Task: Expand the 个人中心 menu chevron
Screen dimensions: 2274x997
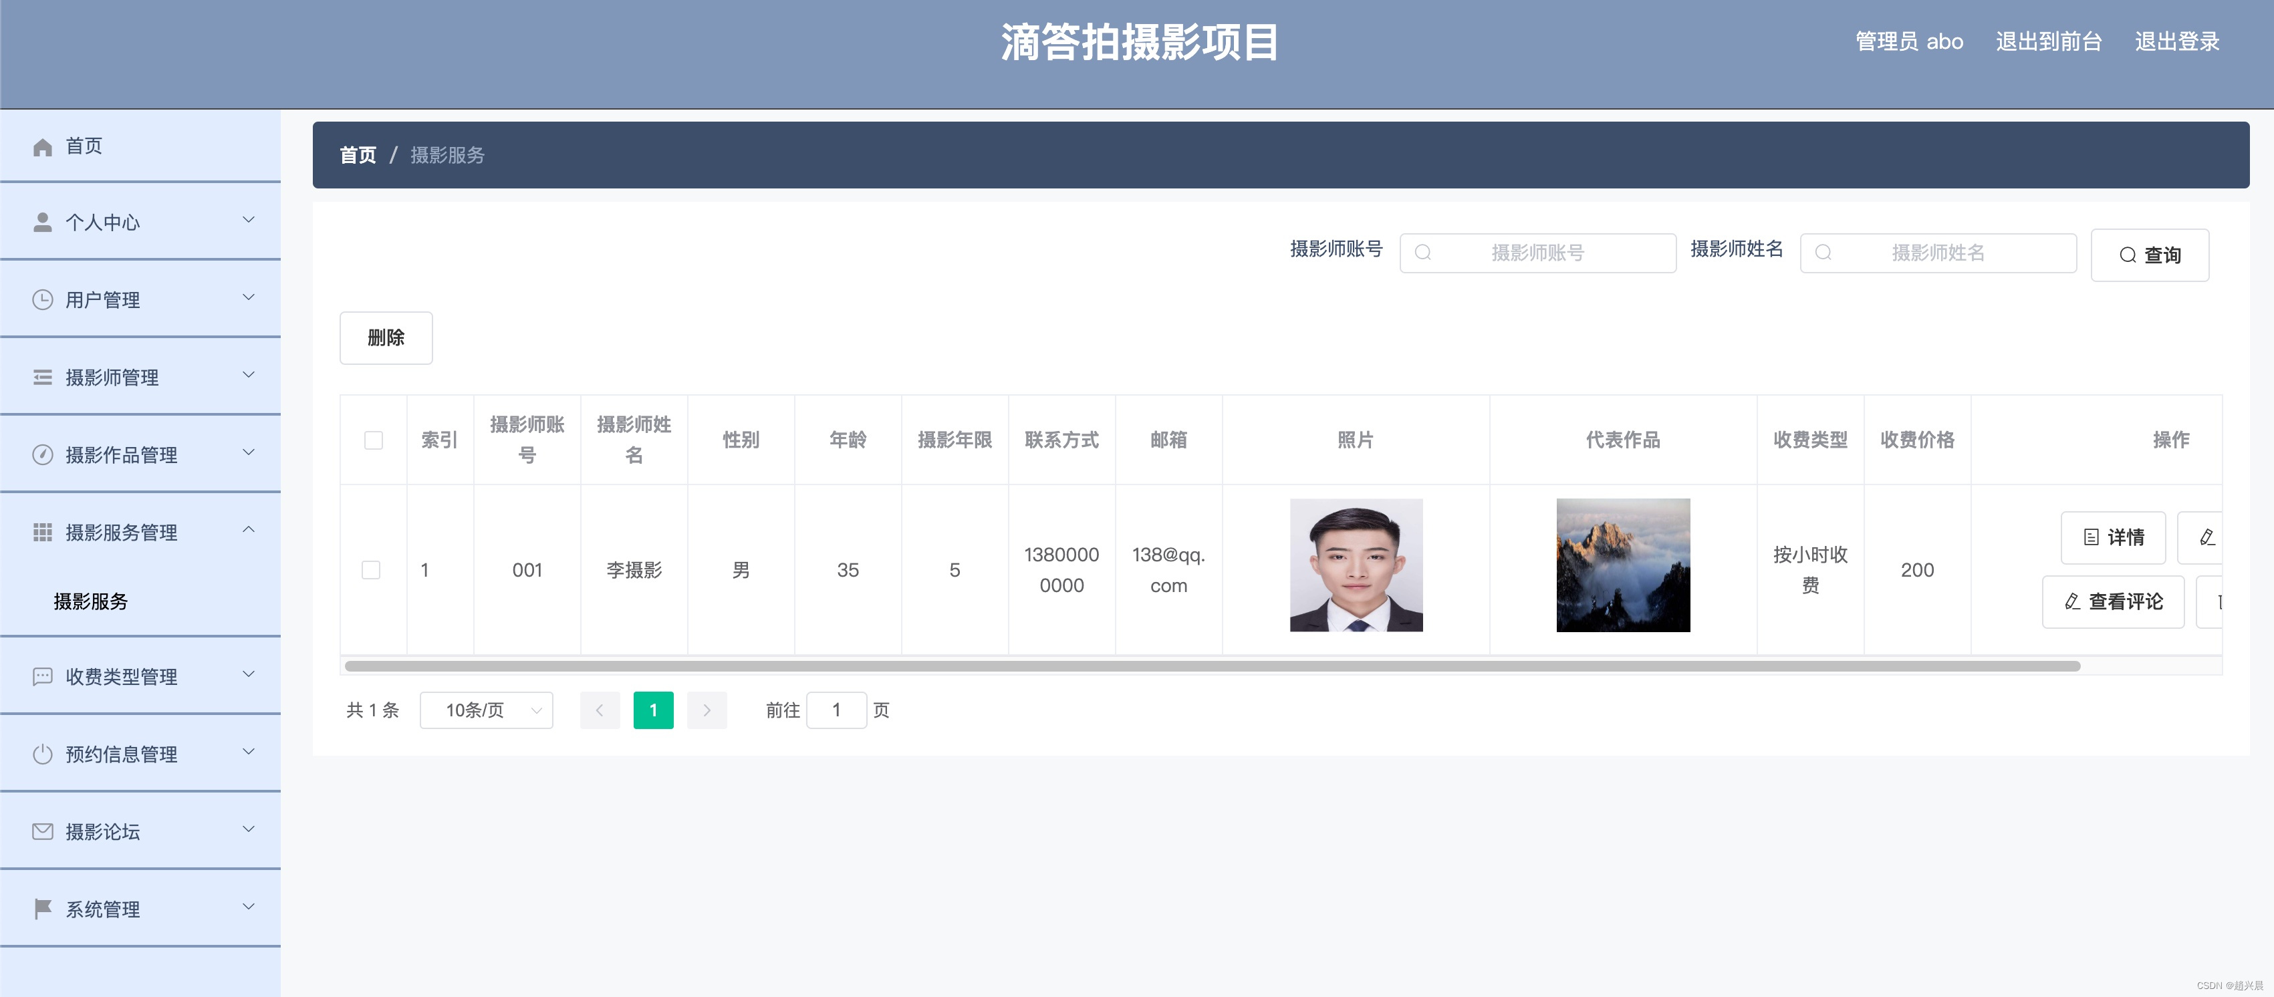Action: [249, 220]
